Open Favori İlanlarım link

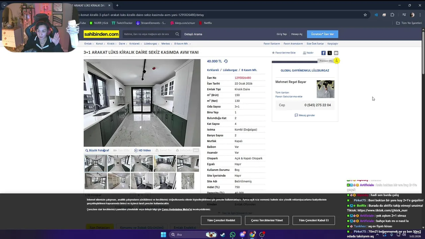(x=272, y=43)
